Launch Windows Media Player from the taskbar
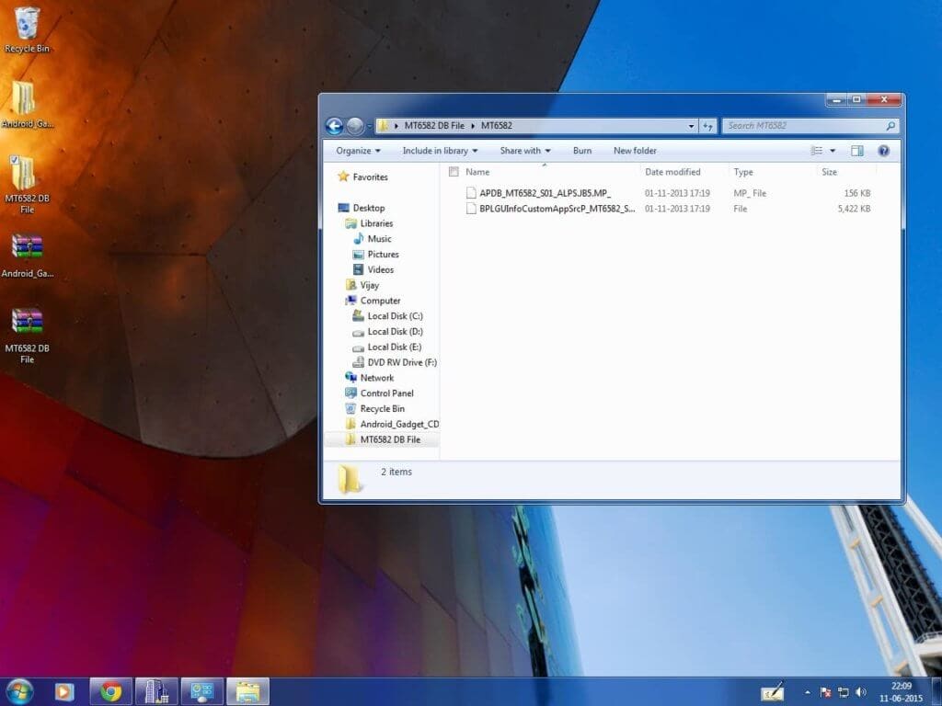The image size is (942, 706). 64,691
